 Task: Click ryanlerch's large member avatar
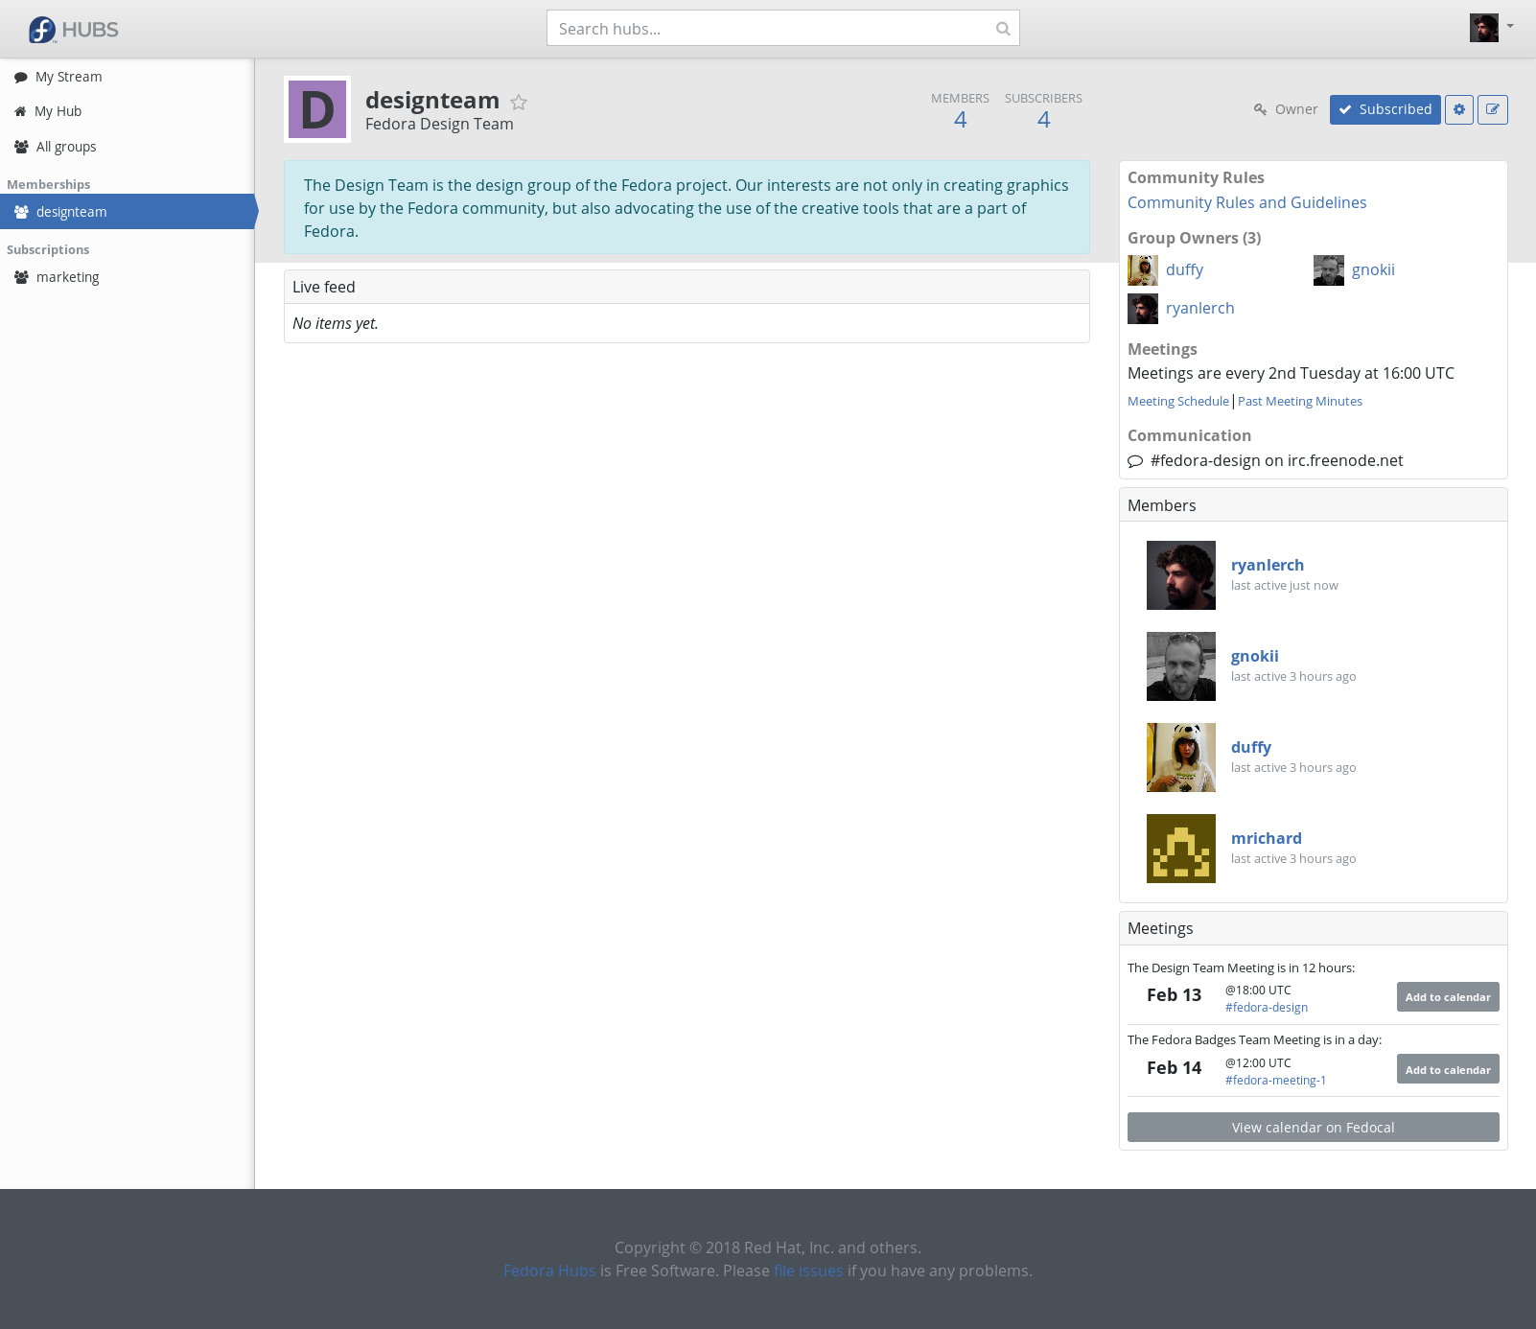point(1181,575)
